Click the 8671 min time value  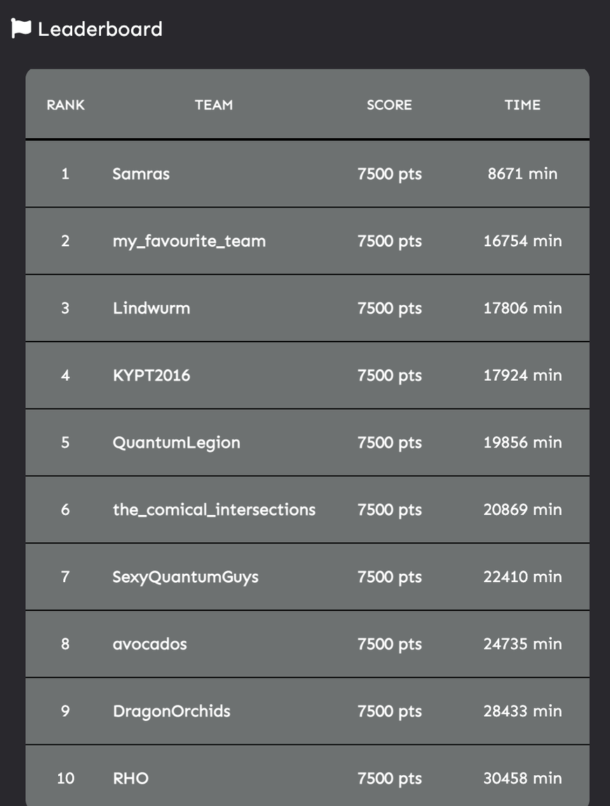coord(522,173)
